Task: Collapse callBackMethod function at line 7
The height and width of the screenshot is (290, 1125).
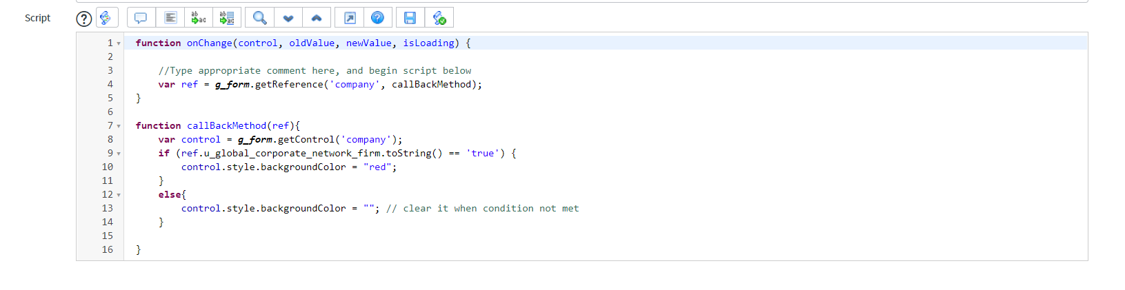Action: [x=119, y=126]
